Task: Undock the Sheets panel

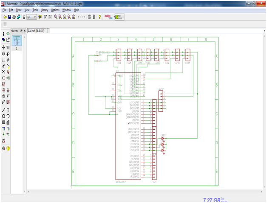Action: point(21,31)
